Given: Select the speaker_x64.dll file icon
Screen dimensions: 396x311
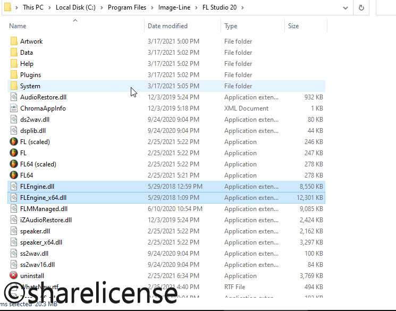Looking at the screenshot, I should [14, 242].
